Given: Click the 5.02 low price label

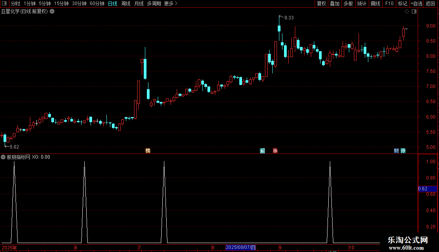Looking at the screenshot, I should point(14,147).
